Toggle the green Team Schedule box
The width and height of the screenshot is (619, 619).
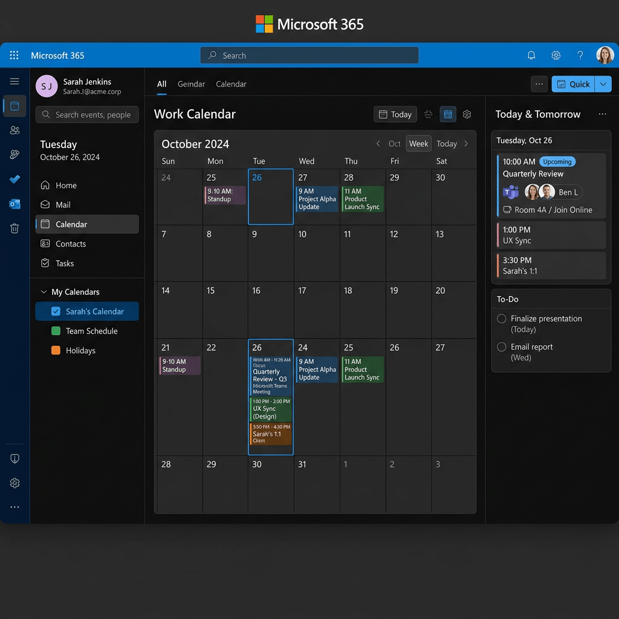click(56, 331)
